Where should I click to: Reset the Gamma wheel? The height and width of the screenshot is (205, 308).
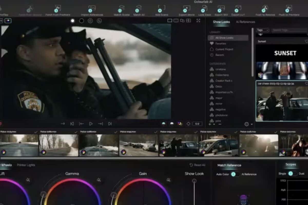tap(99, 180)
